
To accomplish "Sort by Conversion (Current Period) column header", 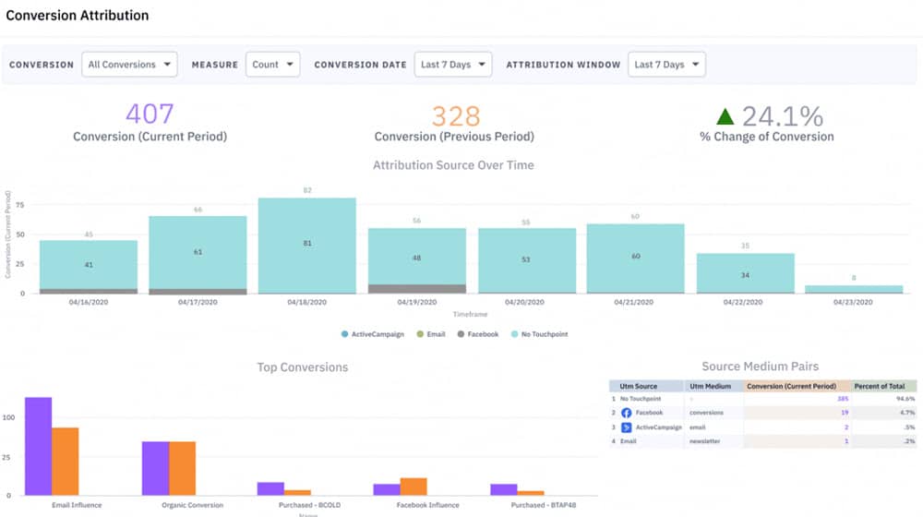I will pos(791,386).
